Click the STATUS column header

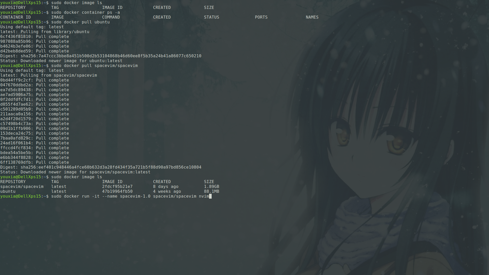coord(212,17)
